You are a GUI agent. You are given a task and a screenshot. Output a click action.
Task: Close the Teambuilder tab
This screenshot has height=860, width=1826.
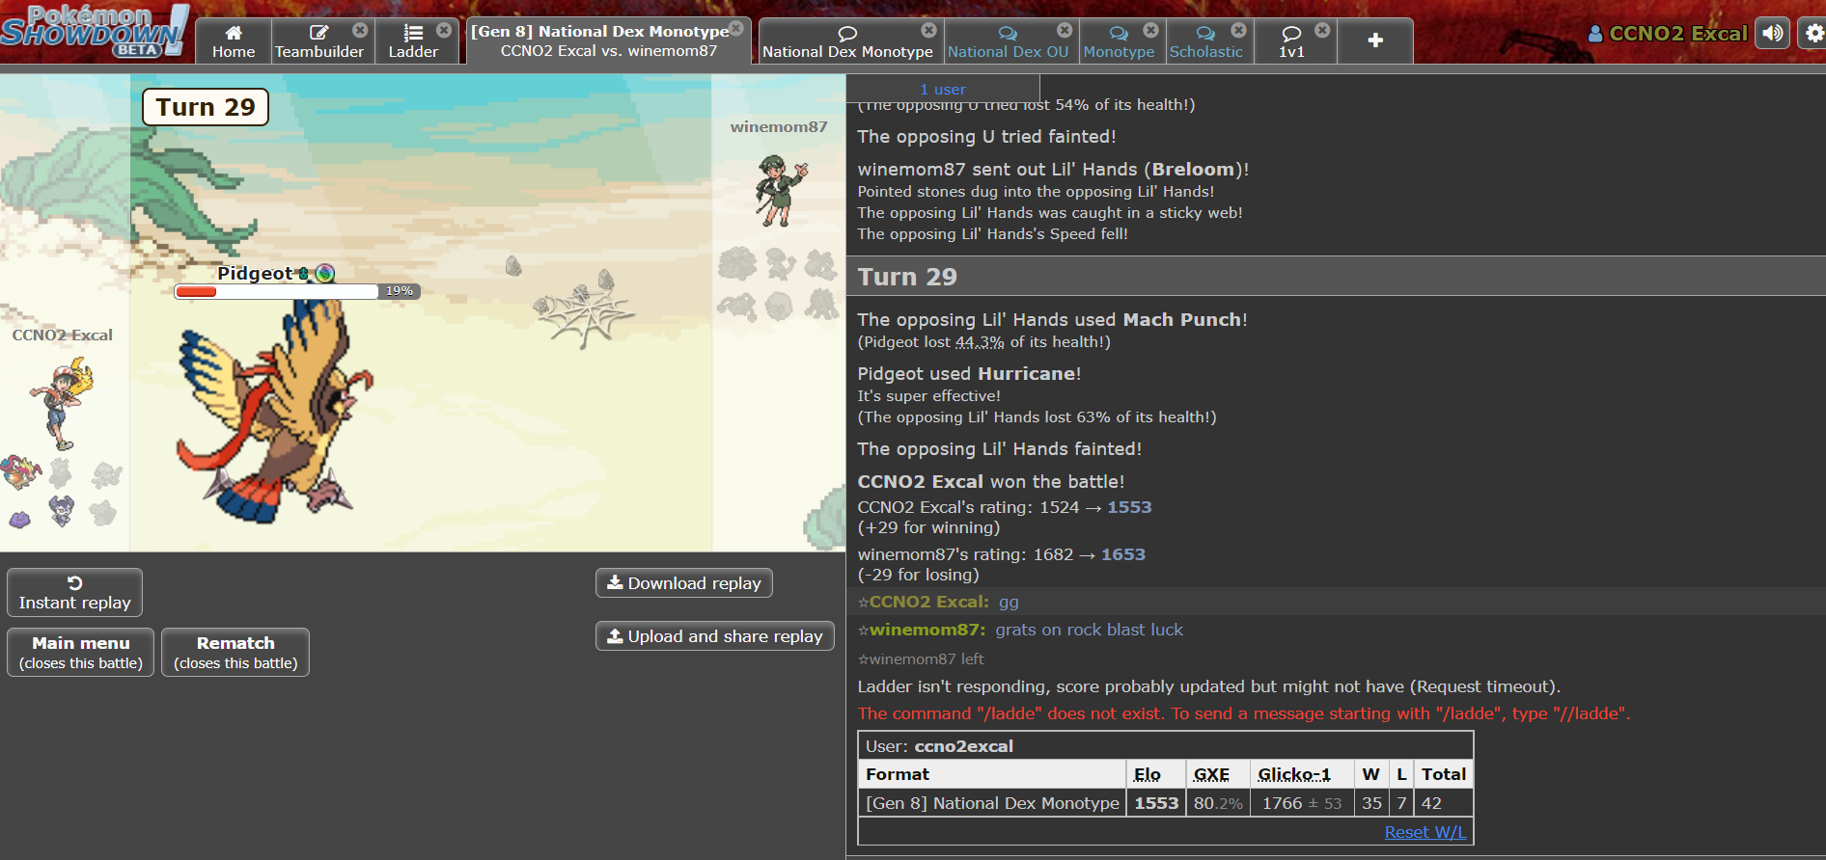[360, 30]
